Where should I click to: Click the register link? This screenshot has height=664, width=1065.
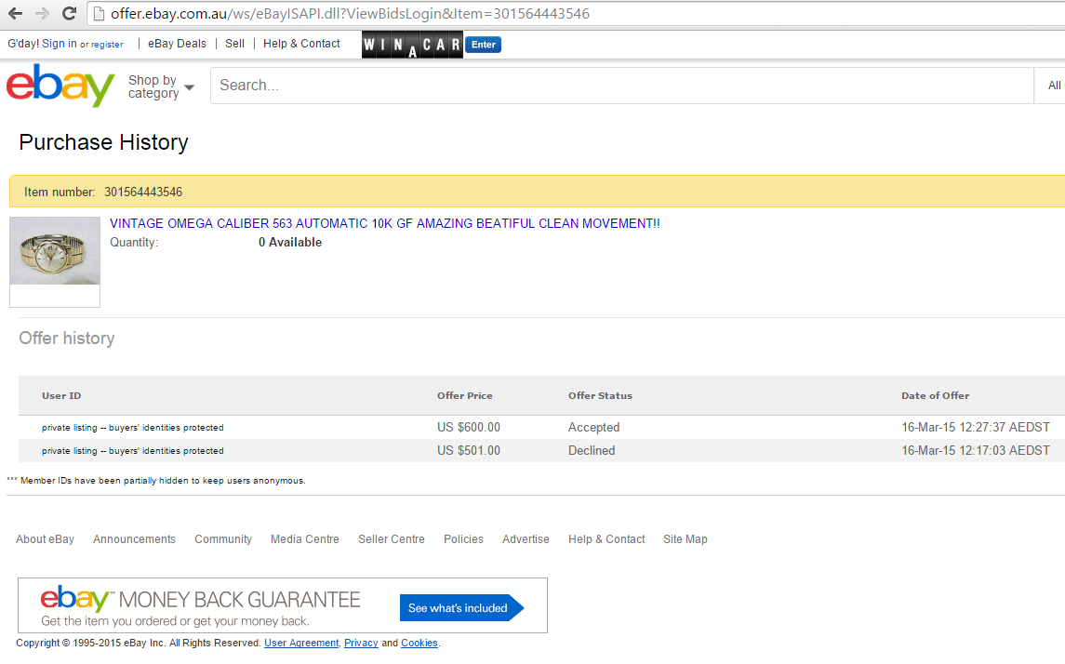coord(107,45)
